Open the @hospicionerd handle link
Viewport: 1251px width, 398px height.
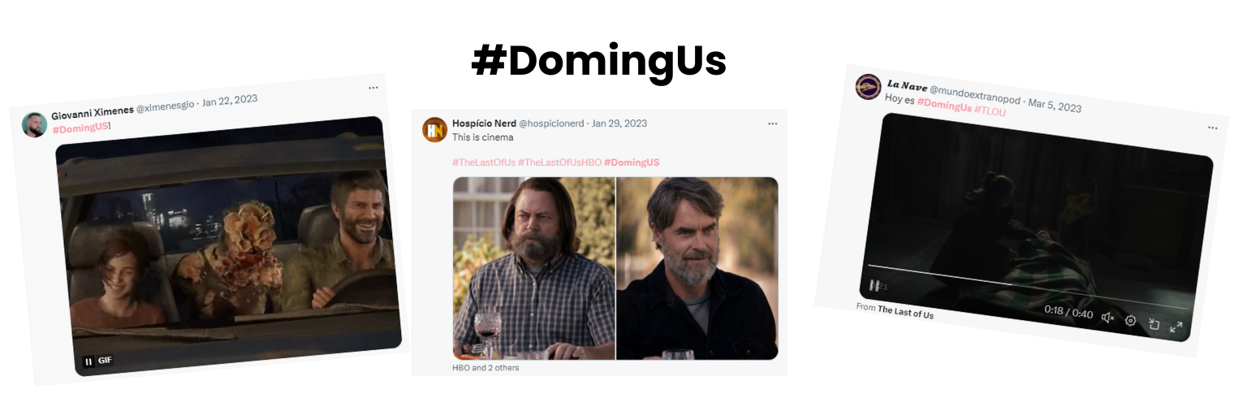pos(551,123)
